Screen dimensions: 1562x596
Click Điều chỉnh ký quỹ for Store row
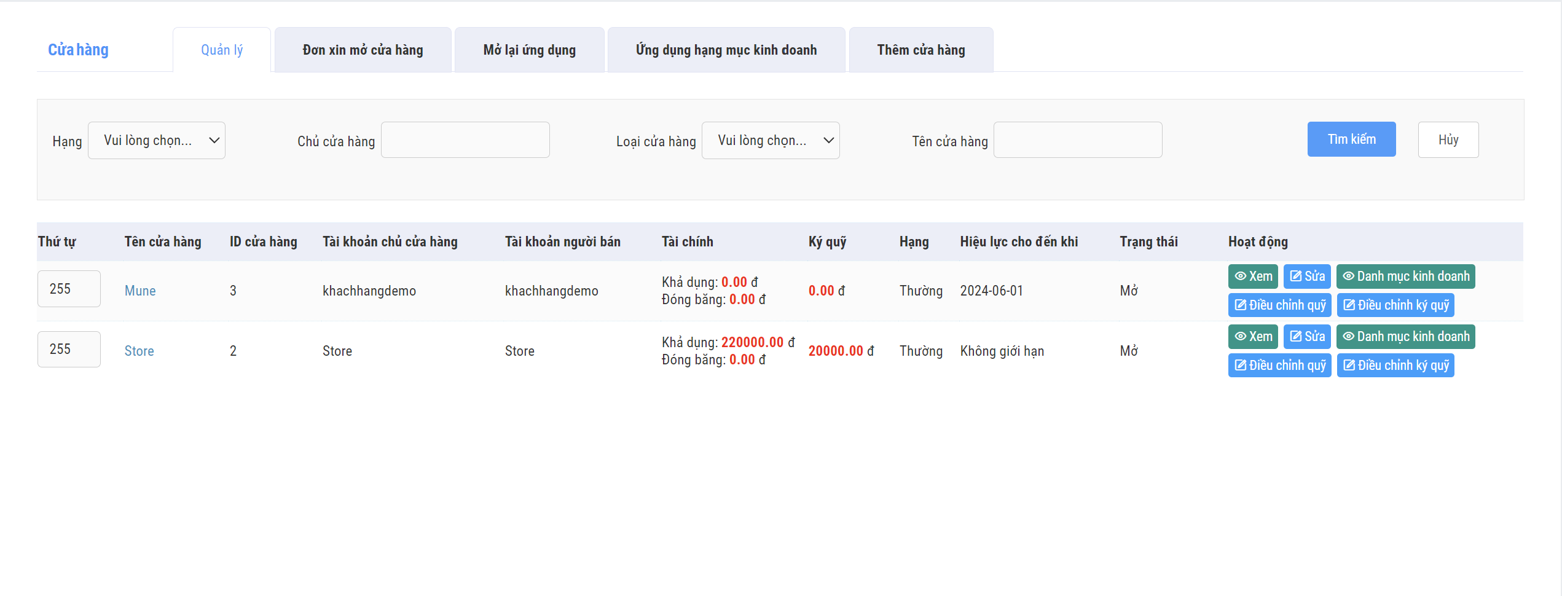[1395, 366]
